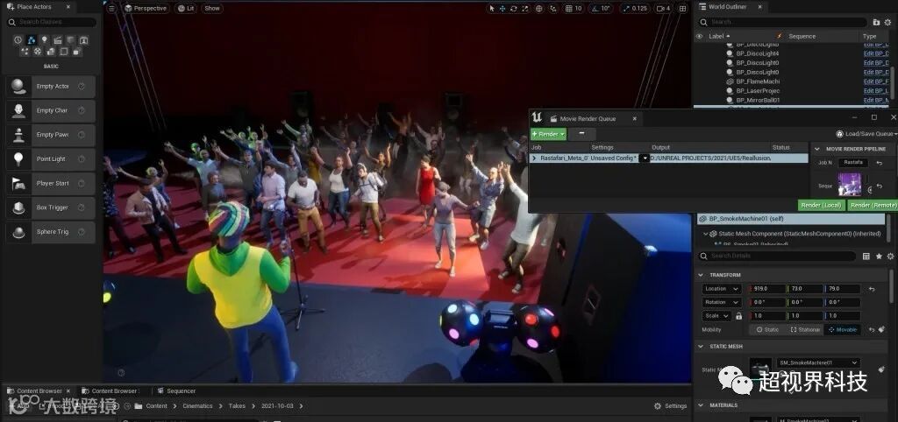898x422 pixels.
Task: Open the Unsaved Config preset dropdown arrow
Action: click(644, 158)
